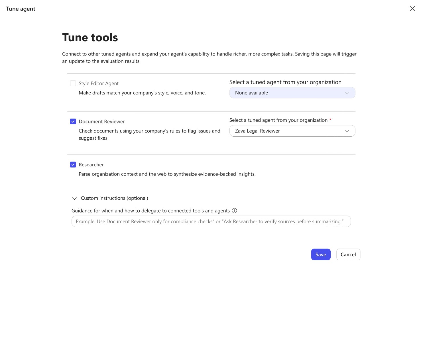421x339 pixels.
Task: Save the tune tools settings
Action: click(x=321, y=255)
